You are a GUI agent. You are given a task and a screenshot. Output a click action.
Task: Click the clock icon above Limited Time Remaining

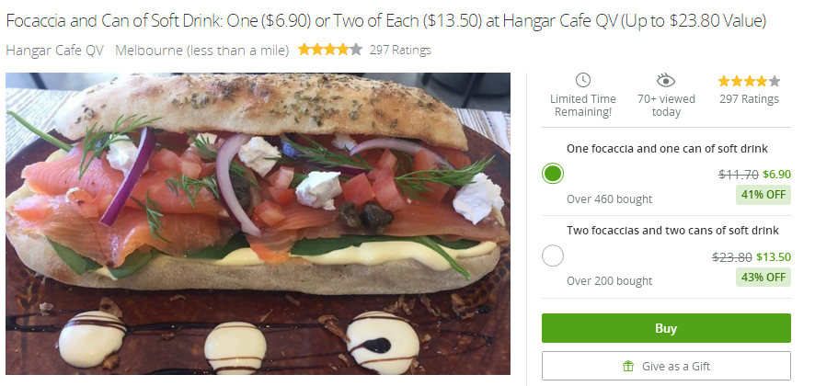point(582,80)
